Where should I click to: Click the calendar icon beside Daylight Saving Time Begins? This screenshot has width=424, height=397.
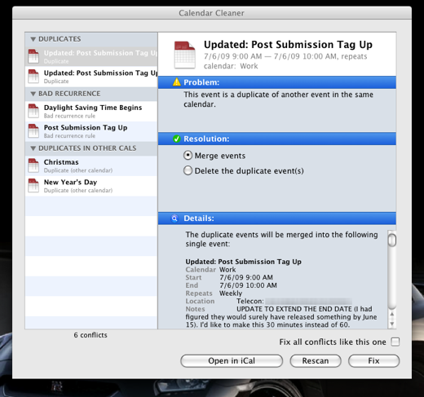click(33, 111)
